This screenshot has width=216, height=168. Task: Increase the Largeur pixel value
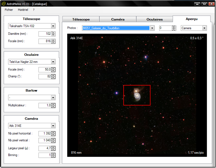tap(53, 147)
